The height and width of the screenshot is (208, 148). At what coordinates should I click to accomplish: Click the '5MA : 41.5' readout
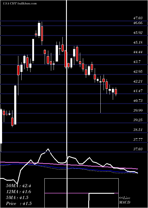point(17,198)
